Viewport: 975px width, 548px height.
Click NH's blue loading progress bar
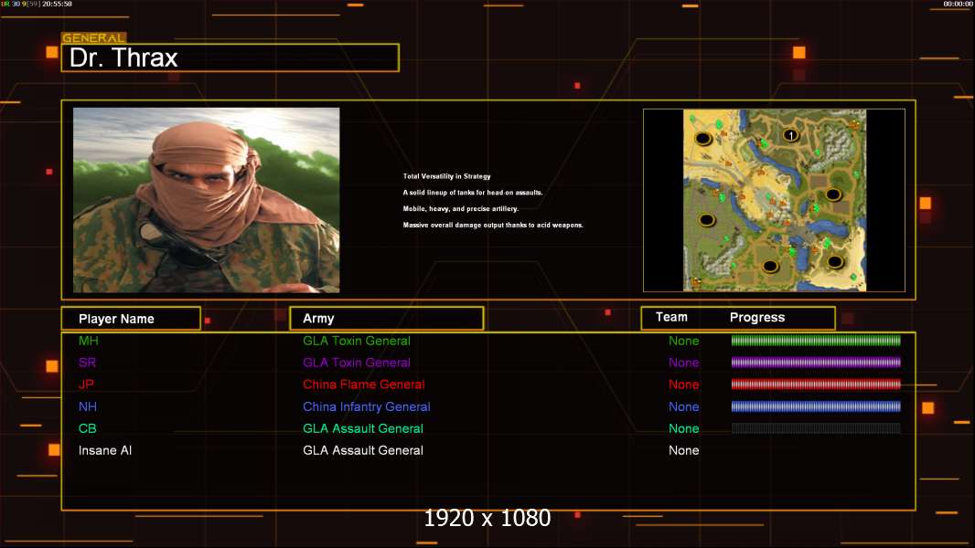[816, 406]
